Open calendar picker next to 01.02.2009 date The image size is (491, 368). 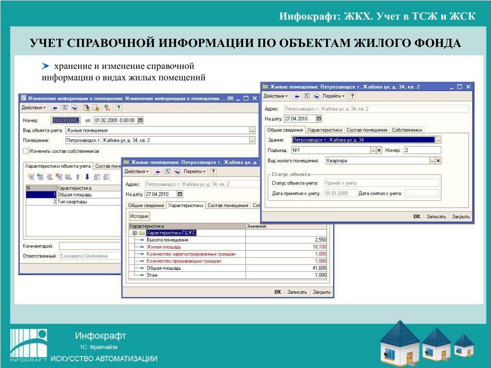pyautogui.click(x=140, y=120)
